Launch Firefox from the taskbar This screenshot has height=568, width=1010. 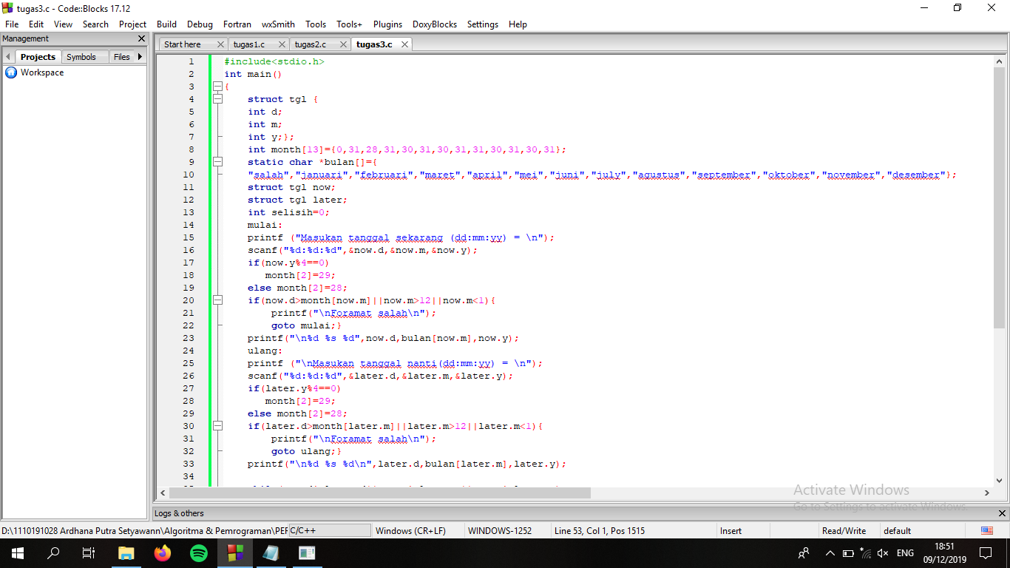163,553
